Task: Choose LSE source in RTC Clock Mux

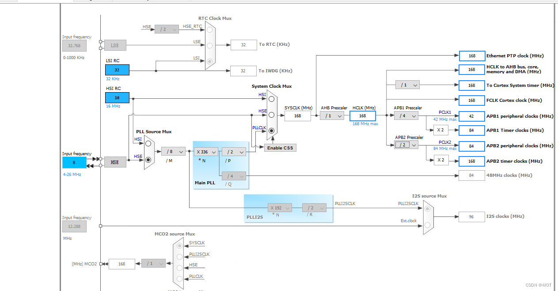Action: pos(209,46)
